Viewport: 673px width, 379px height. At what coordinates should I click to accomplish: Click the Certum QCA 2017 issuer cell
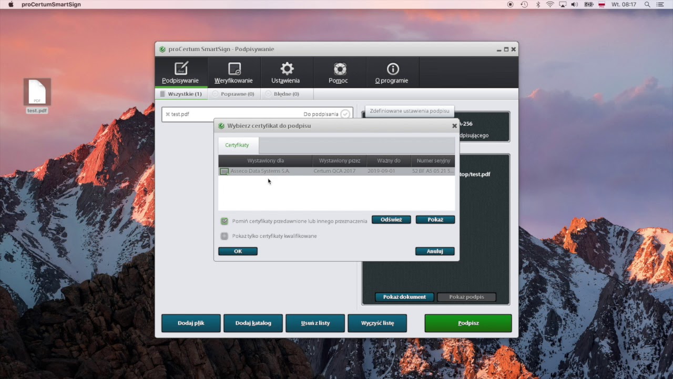(x=334, y=171)
